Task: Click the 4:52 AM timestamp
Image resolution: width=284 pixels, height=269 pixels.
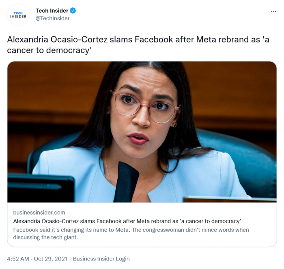Action: tap(18, 259)
